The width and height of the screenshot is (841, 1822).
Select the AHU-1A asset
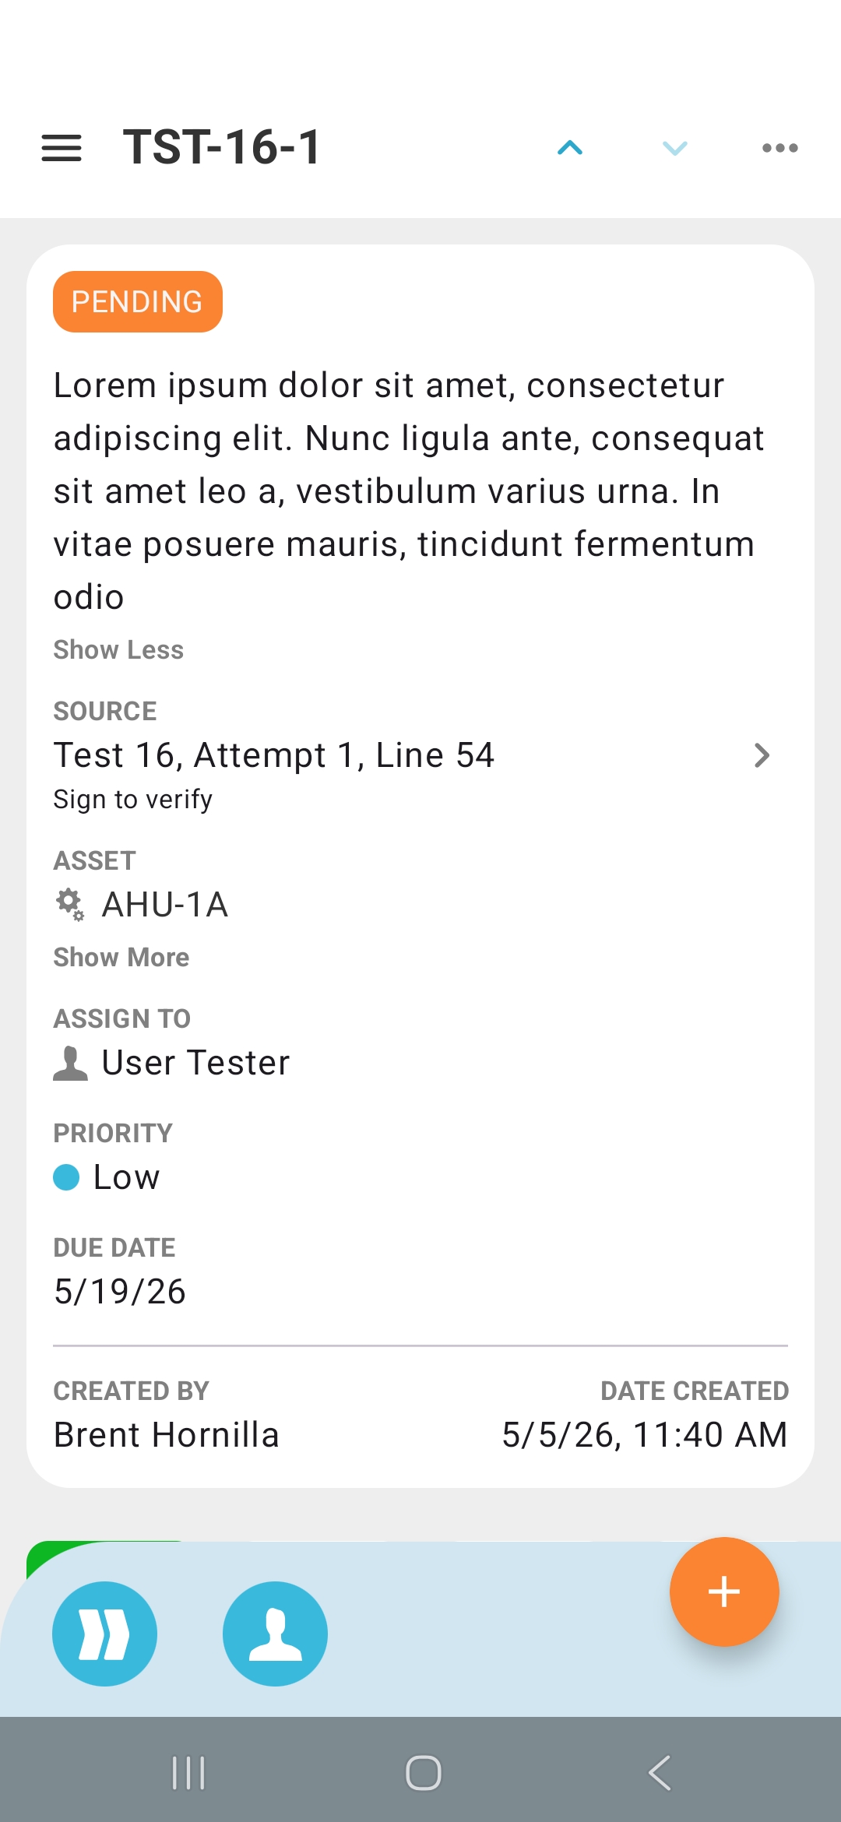[165, 905]
